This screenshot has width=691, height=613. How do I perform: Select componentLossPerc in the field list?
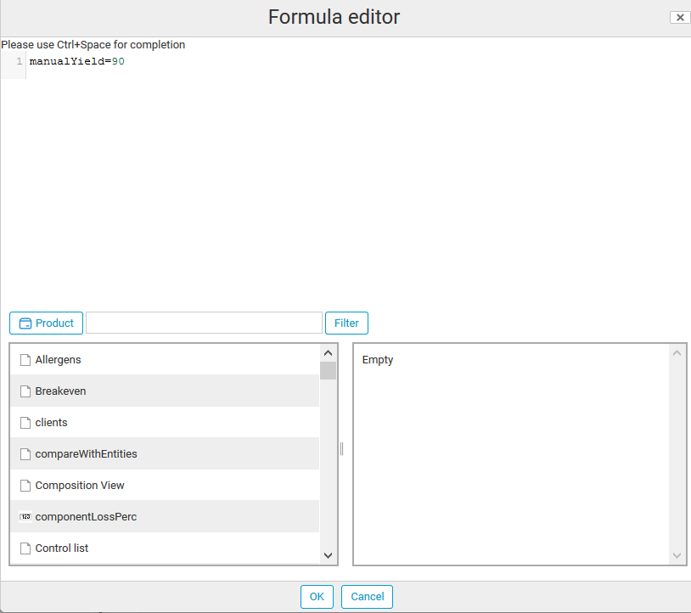pyautogui.click(x=165, y=516)
